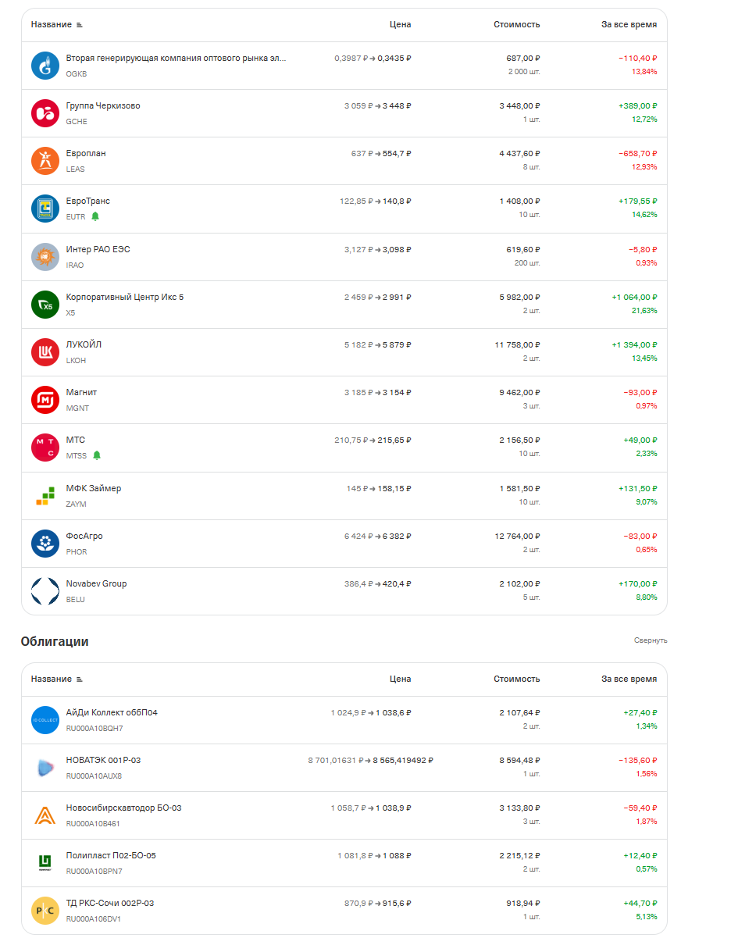The height and width of the screenshot is (938, 731).
Task: Click the bonds Стоимость column header
Action: 516,679
